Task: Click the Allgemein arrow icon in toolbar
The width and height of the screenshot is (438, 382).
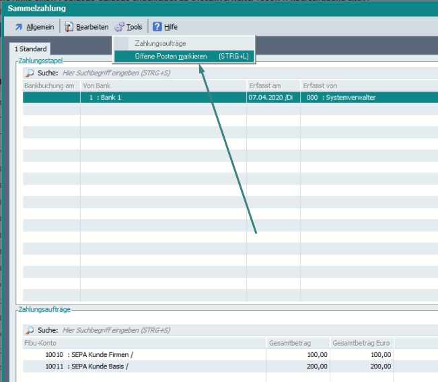Action: coord(18,27)
